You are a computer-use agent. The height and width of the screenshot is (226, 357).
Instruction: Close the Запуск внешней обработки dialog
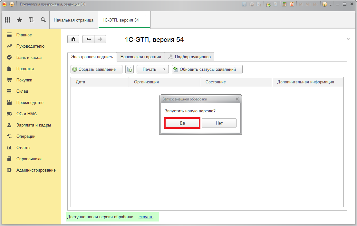[237, 99]
